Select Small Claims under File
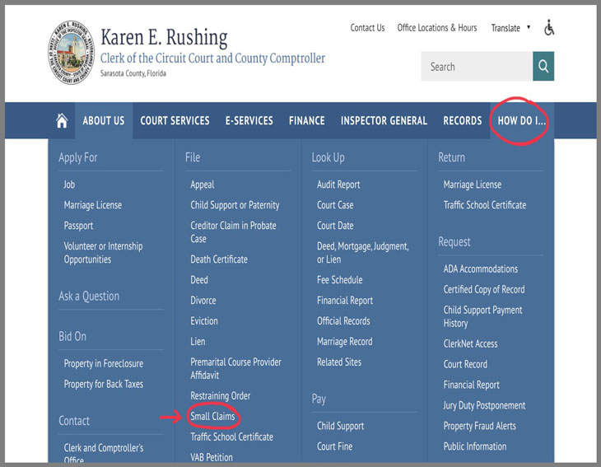 tap(212, 417)
